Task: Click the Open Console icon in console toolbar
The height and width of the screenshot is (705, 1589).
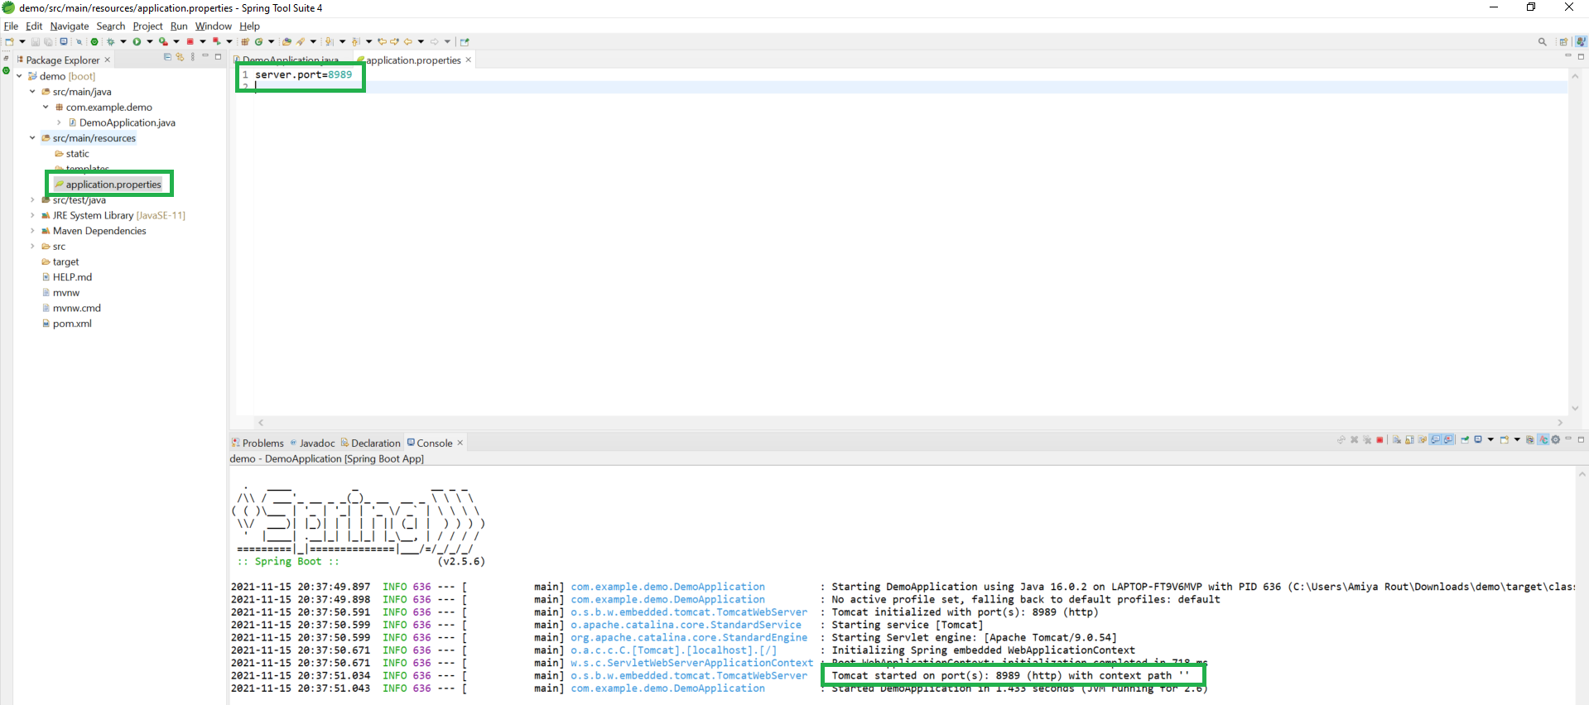Action: click(x=1505, y=440)
